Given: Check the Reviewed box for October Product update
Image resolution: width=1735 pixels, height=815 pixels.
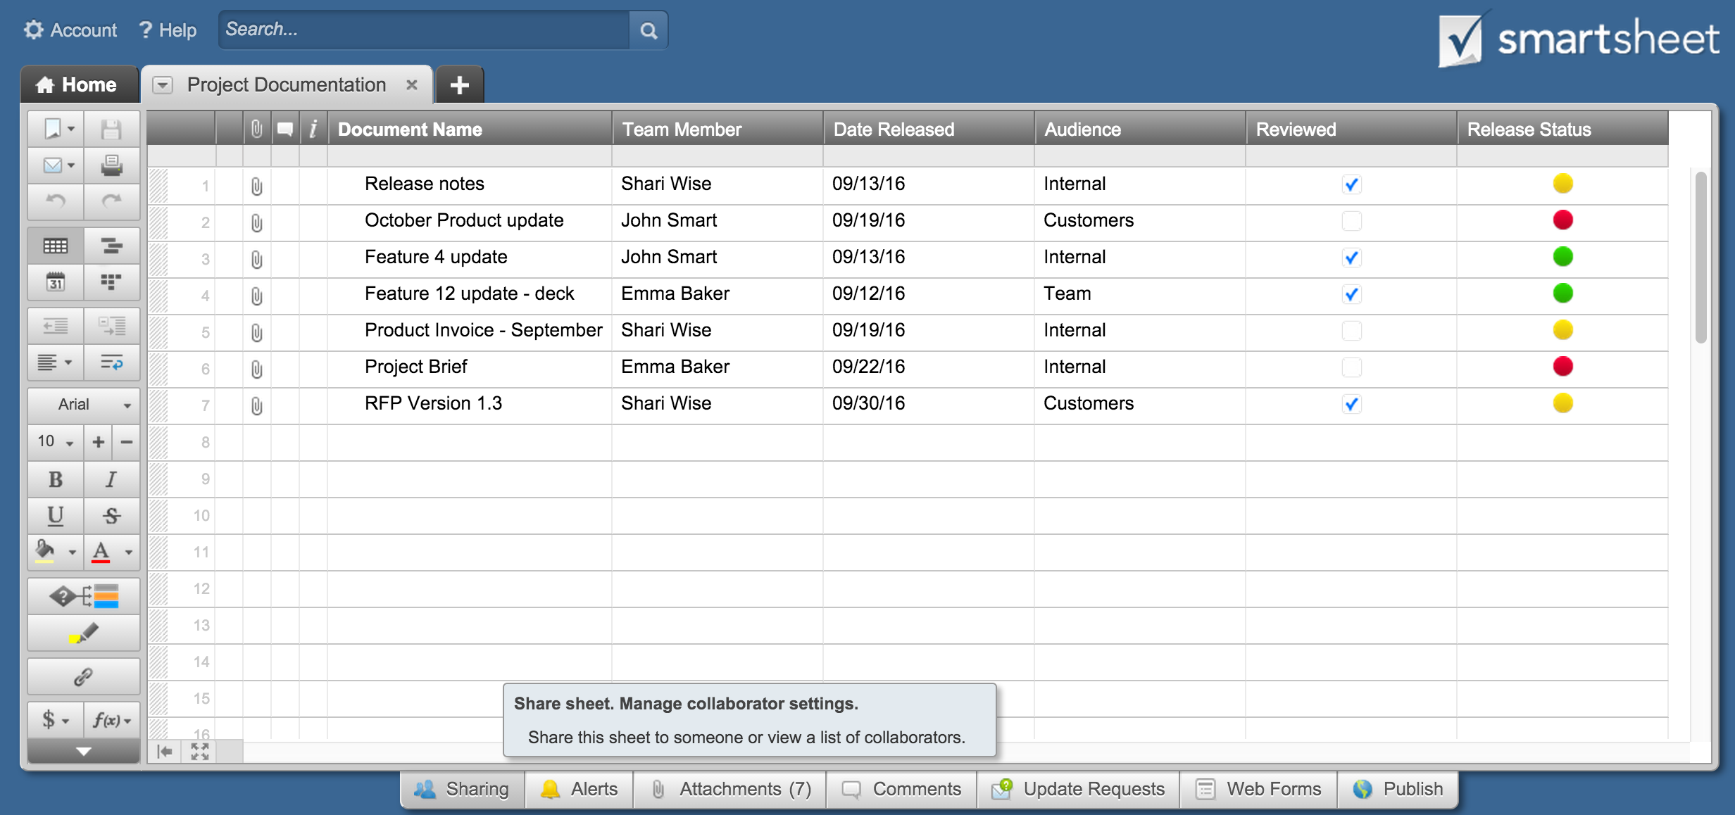Looking at the screenshot, I should click(1351, 221).
